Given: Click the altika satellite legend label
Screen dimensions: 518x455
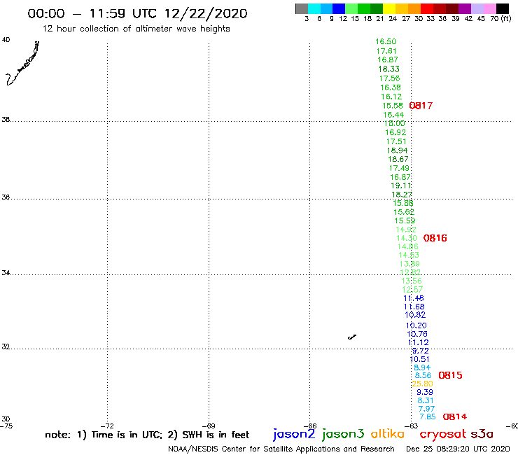Looking at the screenshot, I should 388,434.
